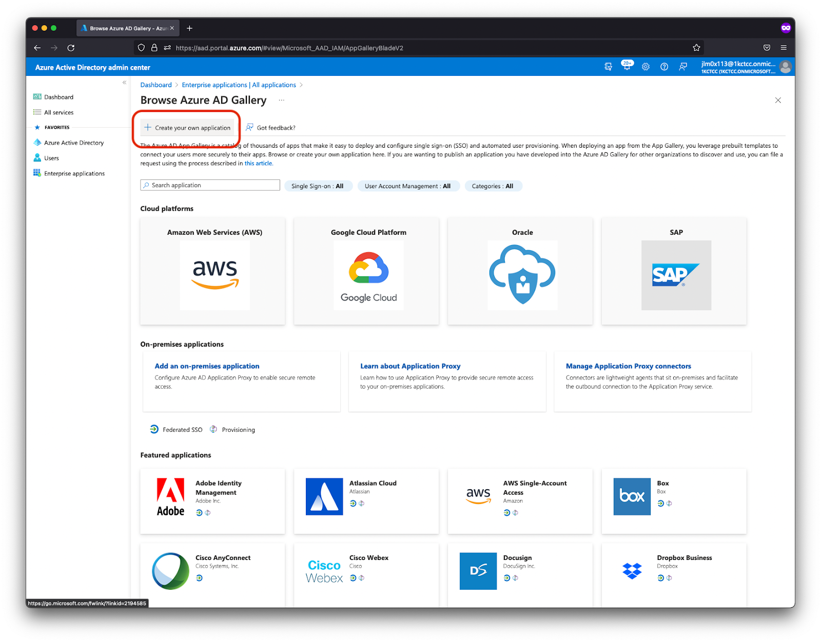Click Add an on-premises application link
The height and width of the screenshot is (642, 821).
tap(207, 366)
